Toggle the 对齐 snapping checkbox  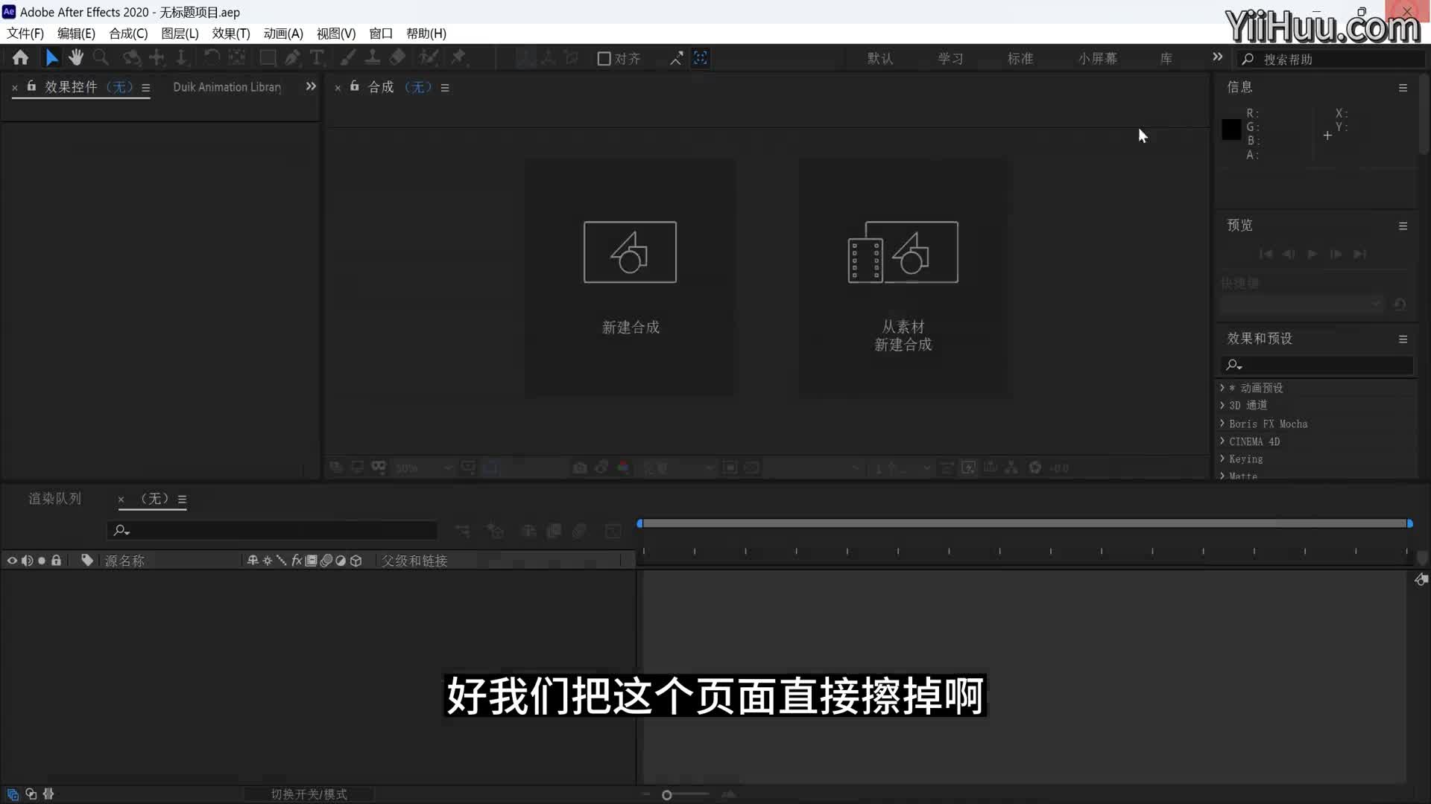604,58
